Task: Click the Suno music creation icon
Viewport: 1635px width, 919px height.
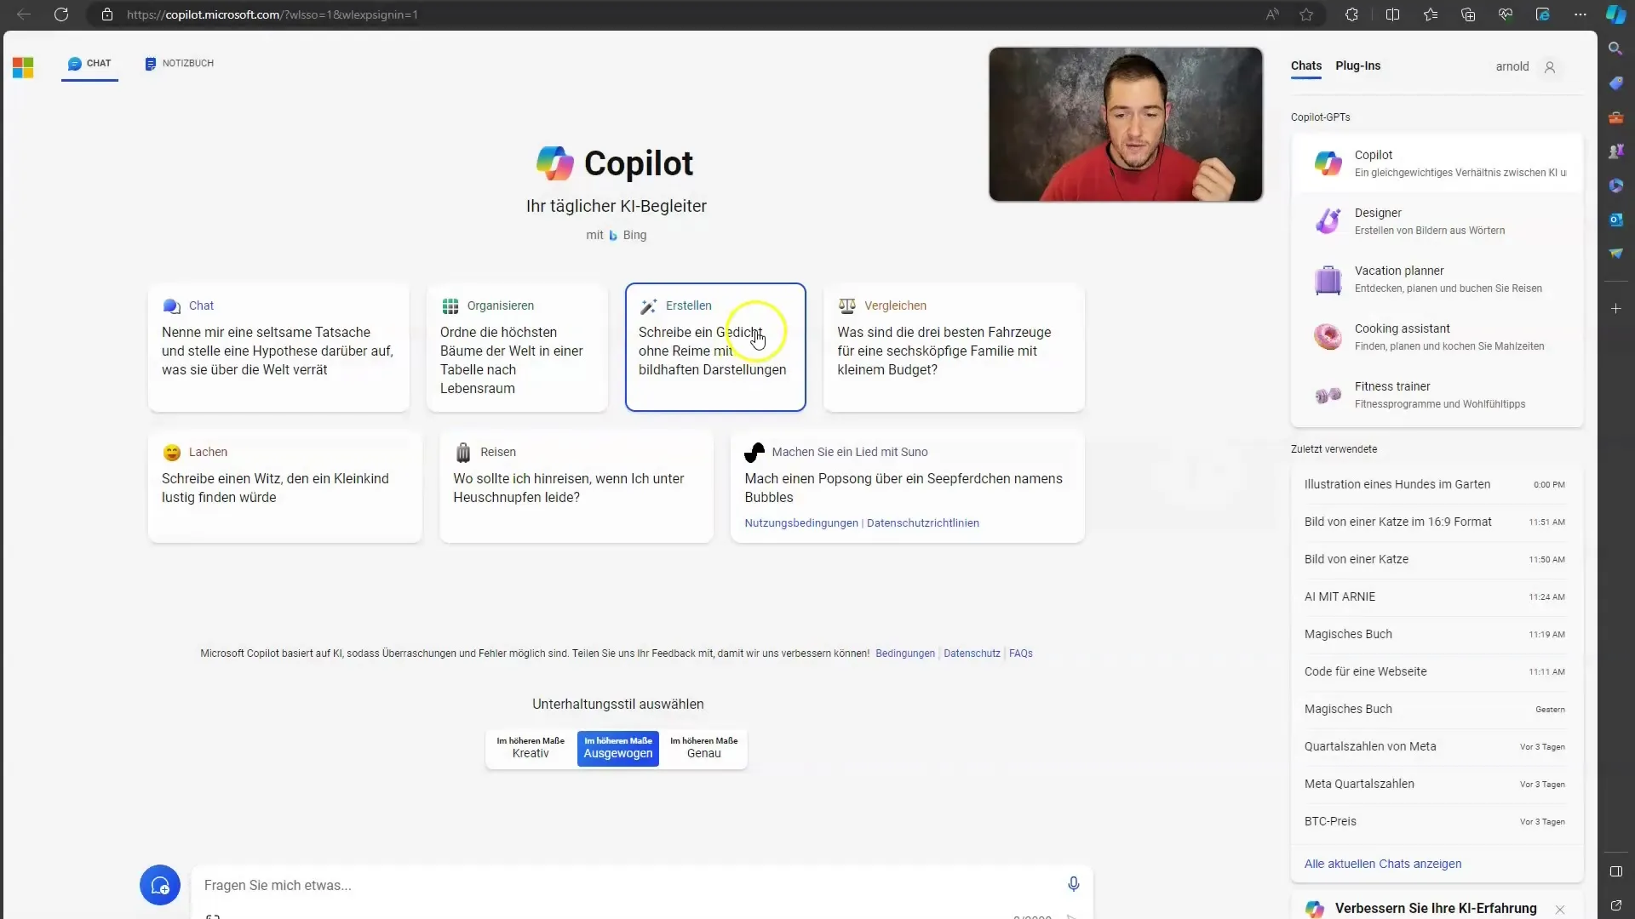Action: (754, 451)
